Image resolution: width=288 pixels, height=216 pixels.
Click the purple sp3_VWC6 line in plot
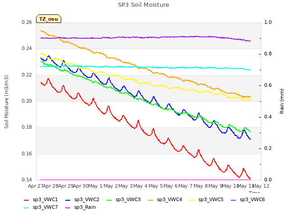[x=145, y=37]
